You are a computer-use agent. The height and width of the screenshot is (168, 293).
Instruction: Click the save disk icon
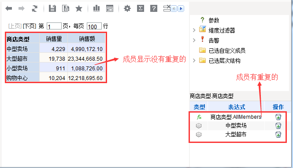[52, 8]
